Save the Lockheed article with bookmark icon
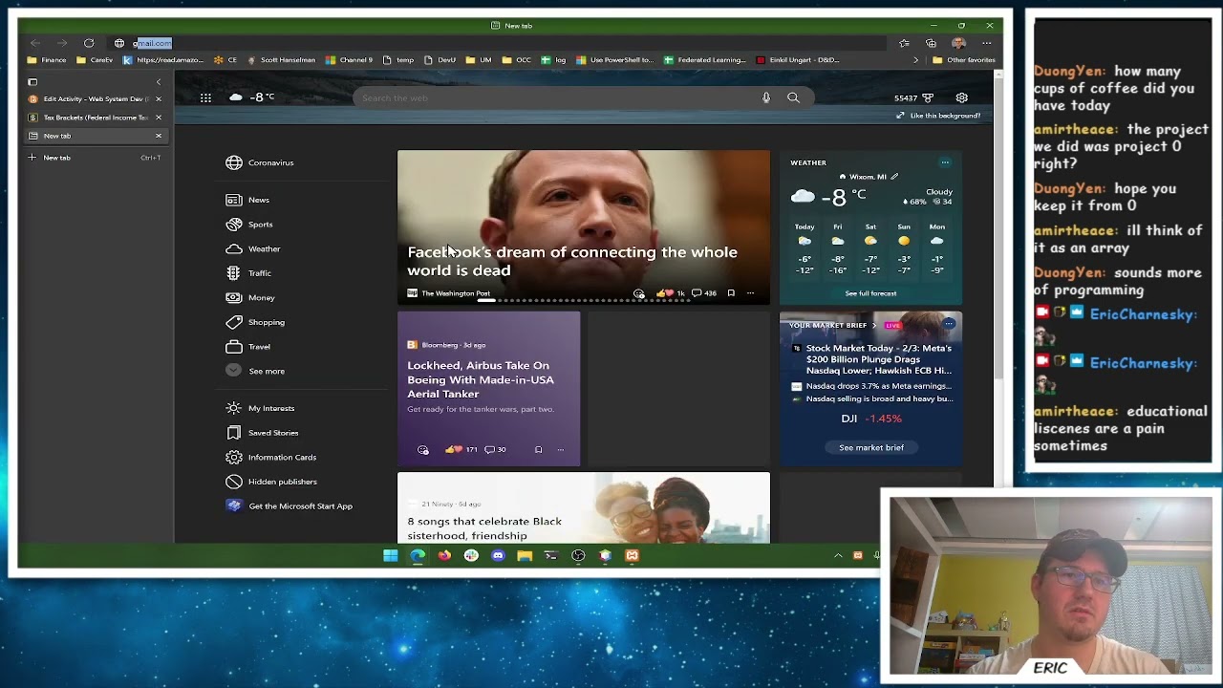 click(x=538, y=449)
